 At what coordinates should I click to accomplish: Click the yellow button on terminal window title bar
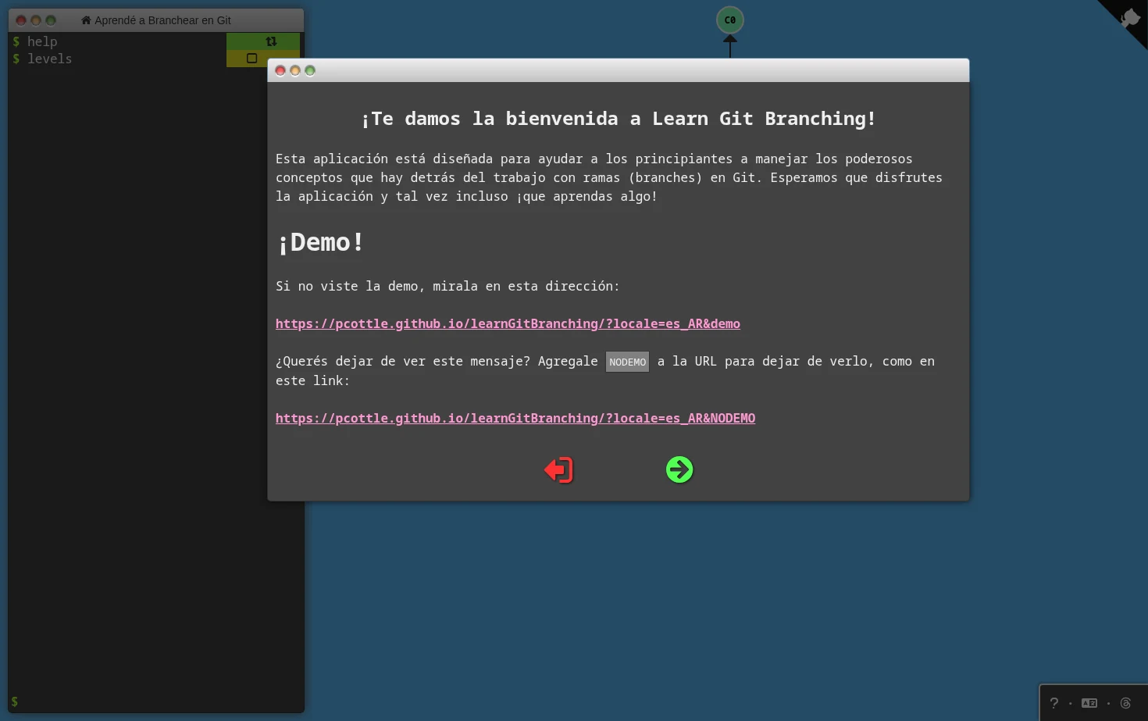click(x=36, y=20)
